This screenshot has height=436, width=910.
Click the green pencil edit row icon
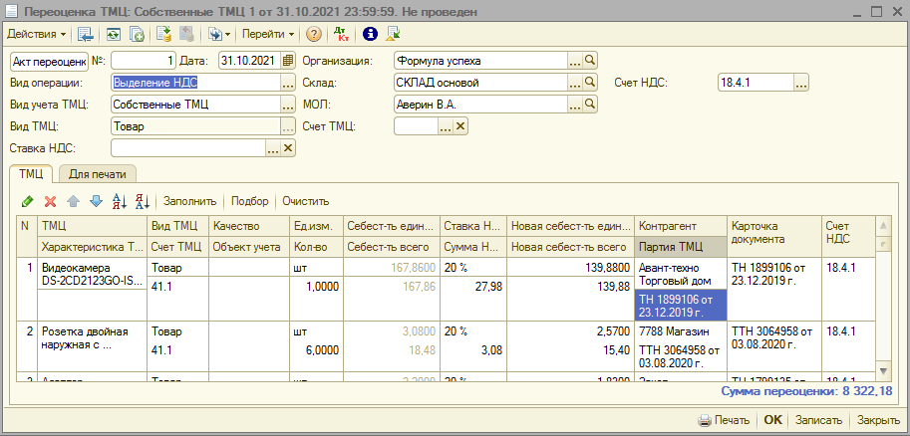(27, 201)
